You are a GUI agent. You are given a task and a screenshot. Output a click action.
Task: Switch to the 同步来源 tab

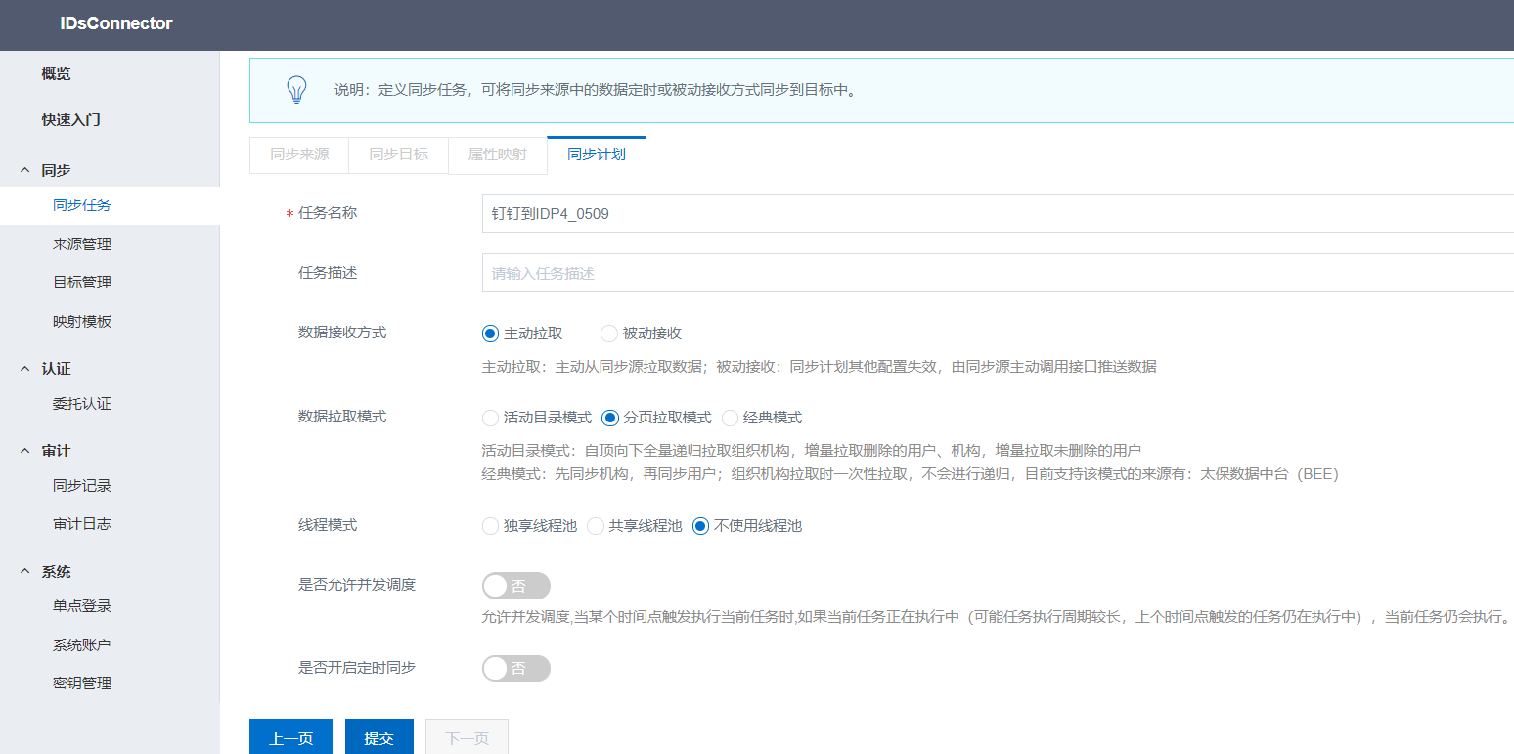(x=299, y=155)
